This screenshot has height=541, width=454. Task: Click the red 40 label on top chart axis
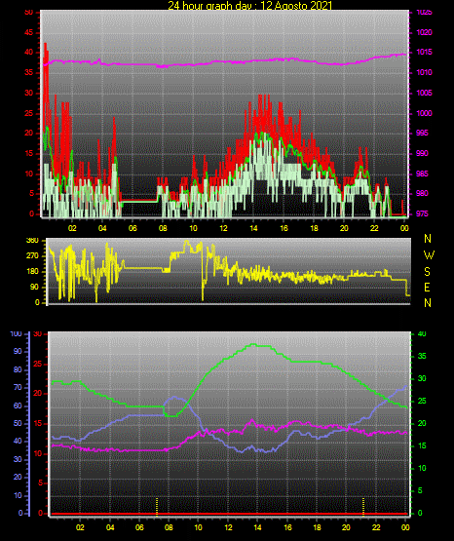(x=29, y=53)
